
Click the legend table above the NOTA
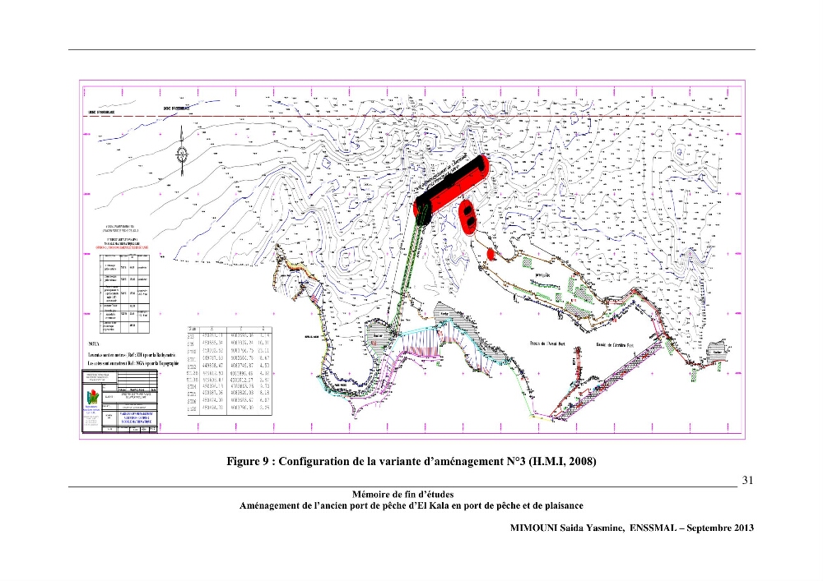(x=124, y=294)
